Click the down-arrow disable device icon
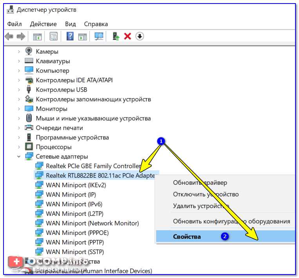 (140, 36)
